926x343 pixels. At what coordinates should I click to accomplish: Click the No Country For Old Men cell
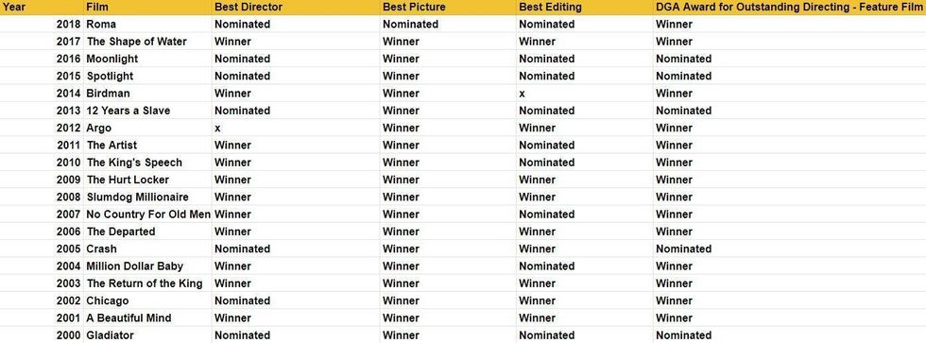point(147,214)
